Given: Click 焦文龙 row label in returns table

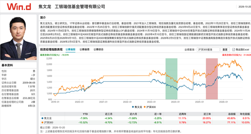Looking at the screenshot, I should point(48,118).
